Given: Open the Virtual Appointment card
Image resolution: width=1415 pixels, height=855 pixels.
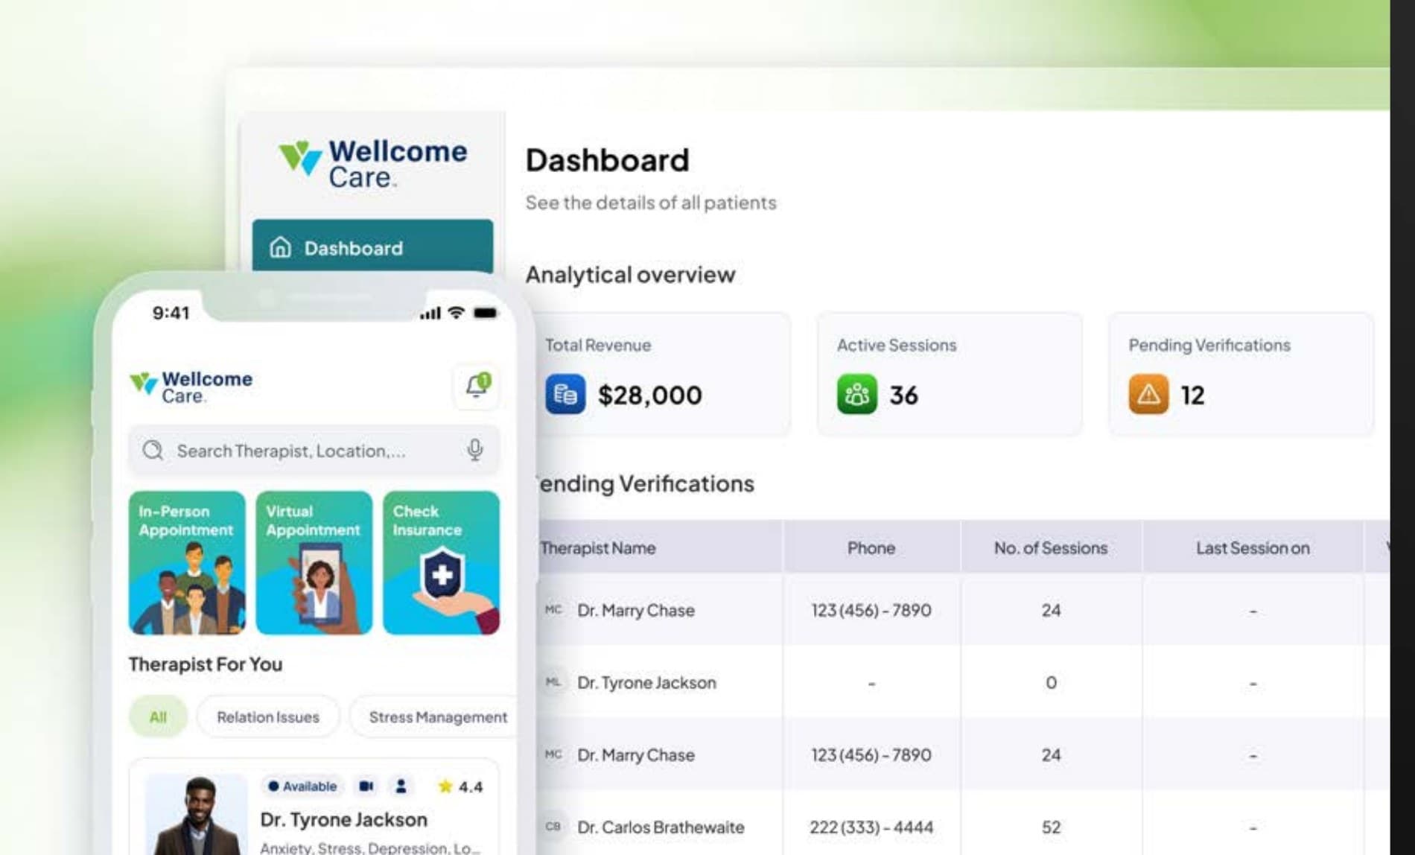Looking at the screenshot, I should pyautogui.click(x=314, y=563).
